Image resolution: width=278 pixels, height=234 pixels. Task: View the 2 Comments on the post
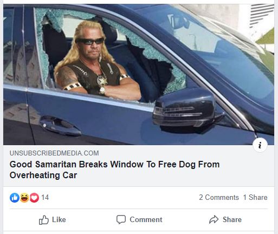coord(219,197)
